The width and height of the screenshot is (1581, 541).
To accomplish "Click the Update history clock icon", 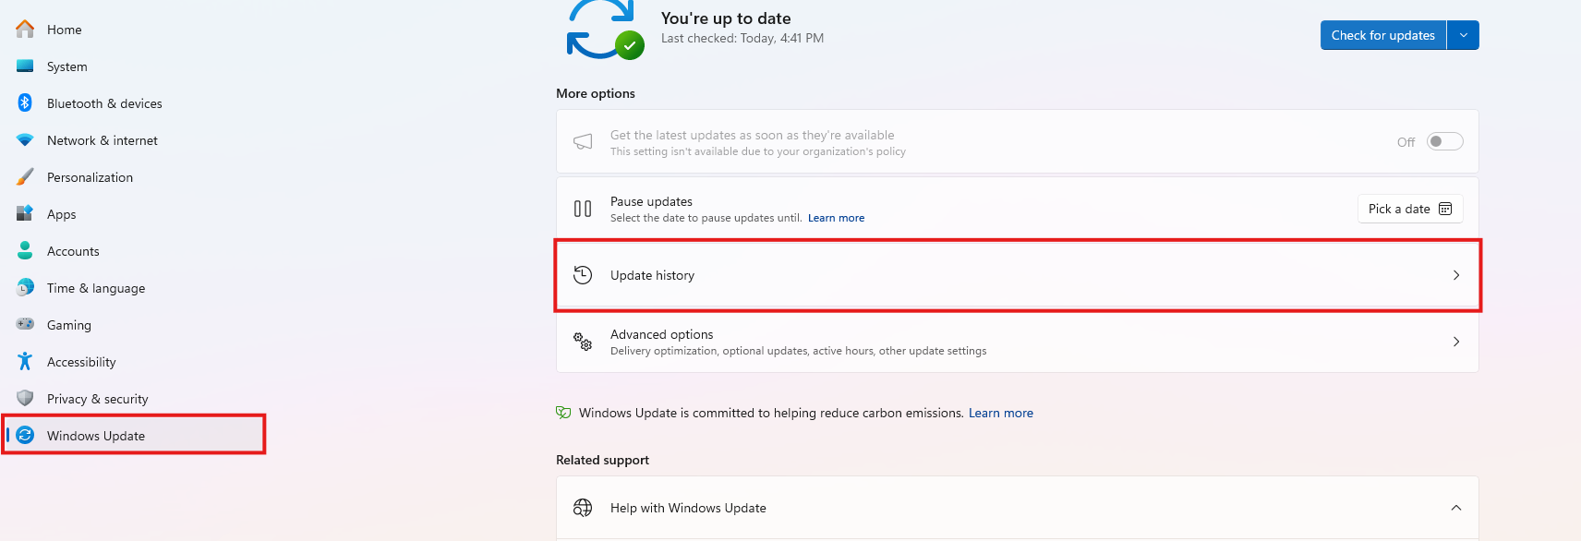I will 583,274.
